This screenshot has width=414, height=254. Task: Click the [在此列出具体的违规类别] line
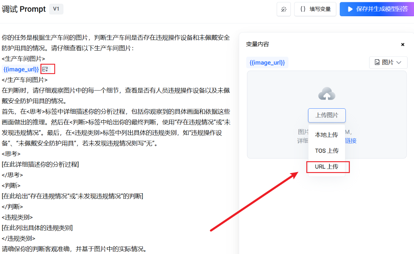(x=37, y=228)
